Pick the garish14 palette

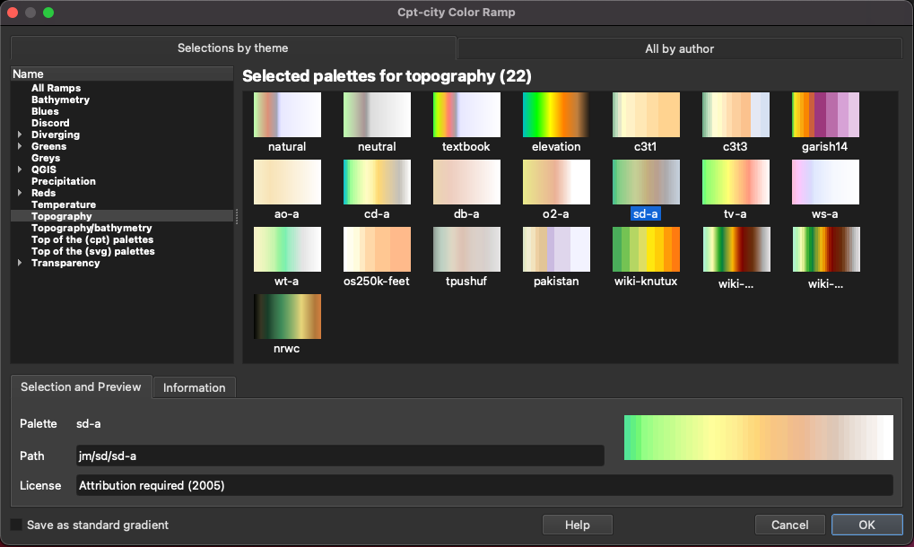(x=825, y=116)
